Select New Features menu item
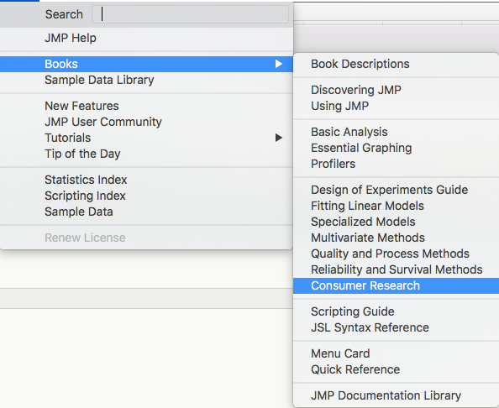499x408 pixels. point(146,106)
